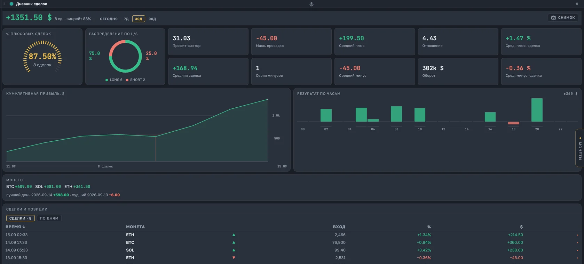584x264 pixels.
Task: Click the Профит-фактор card showing 31.03
Action: coord(208,42)
